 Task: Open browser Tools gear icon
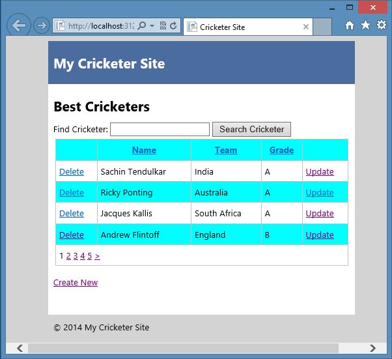381,25
